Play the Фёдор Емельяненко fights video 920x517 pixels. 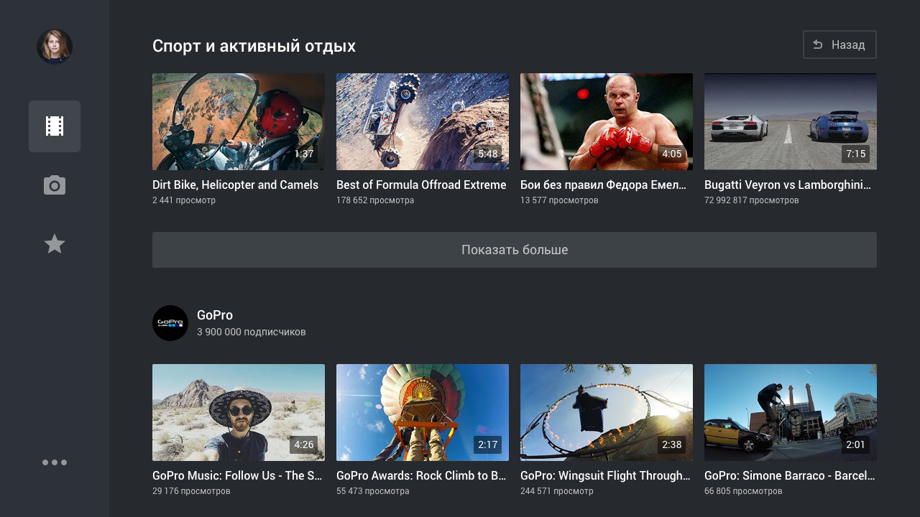pos(607,121)
